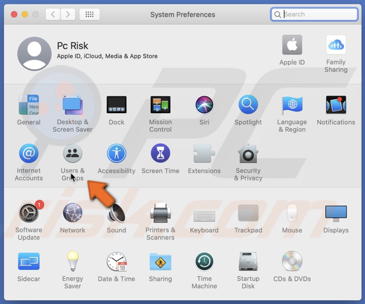Open Screen Time settings
The height and width of the screenshot is (304, 365).
point(160,154)
